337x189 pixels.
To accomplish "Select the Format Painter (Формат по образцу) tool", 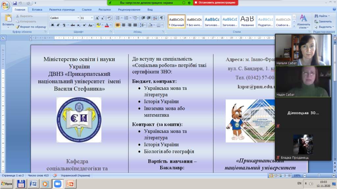I will pyautogui.click(x=31, y=27).
